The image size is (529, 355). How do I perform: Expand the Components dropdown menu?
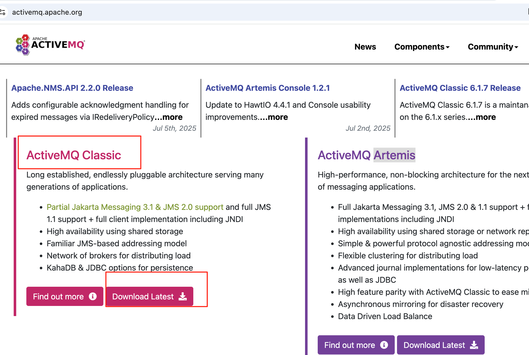[422, 47]
